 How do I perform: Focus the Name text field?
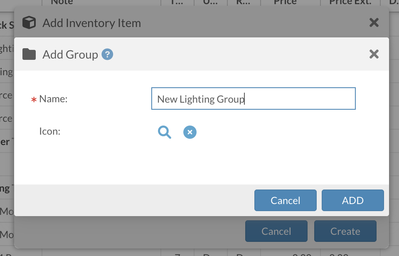pos(253,98)
